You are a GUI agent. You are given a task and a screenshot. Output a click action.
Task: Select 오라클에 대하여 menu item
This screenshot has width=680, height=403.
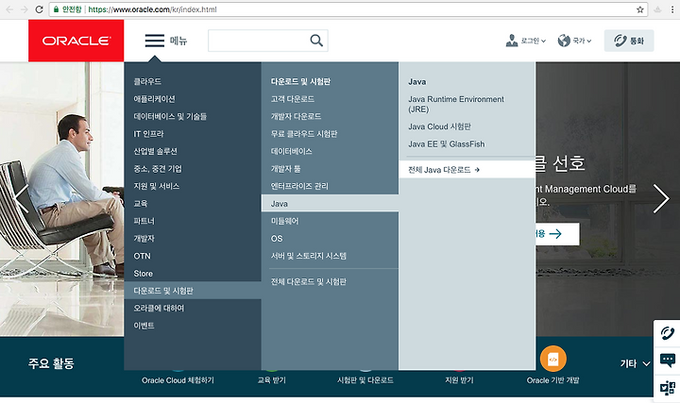pyautogui.click(x=159, y=308)
